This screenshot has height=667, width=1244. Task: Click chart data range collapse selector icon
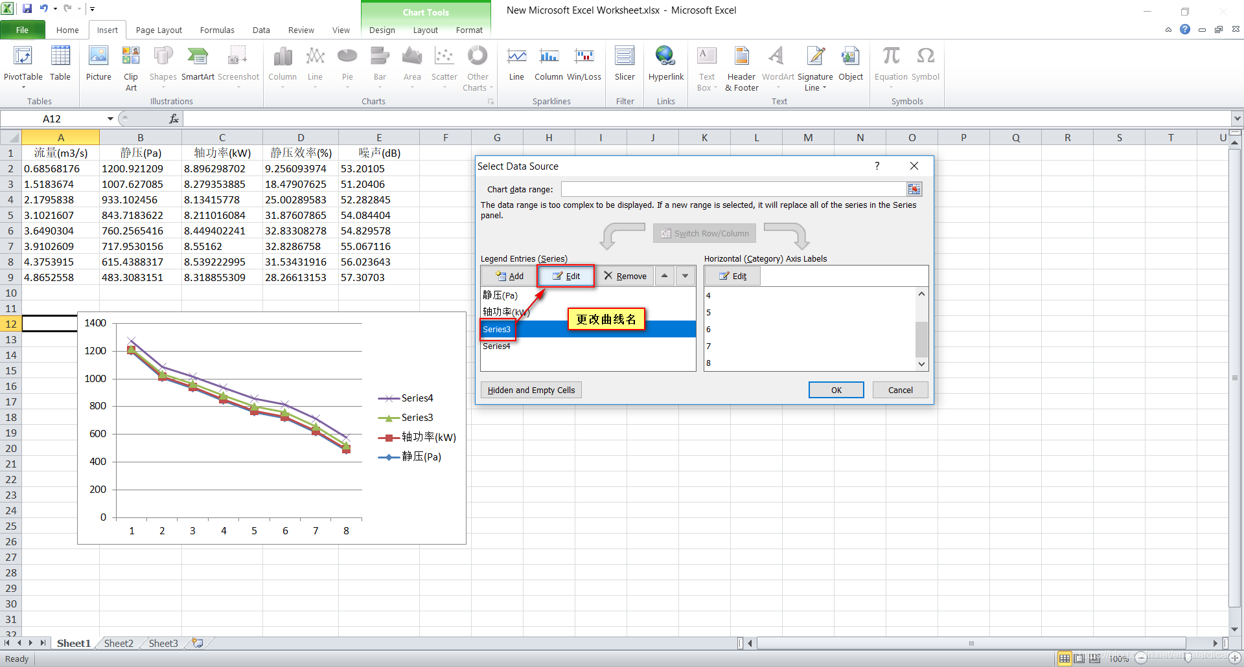click(x=914, y=189)
